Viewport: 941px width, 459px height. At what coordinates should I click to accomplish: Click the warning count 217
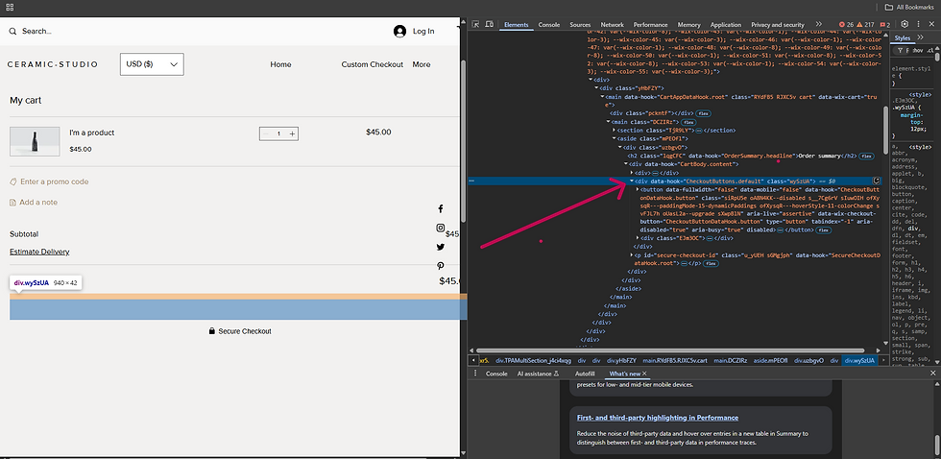[x=865, y=25]
